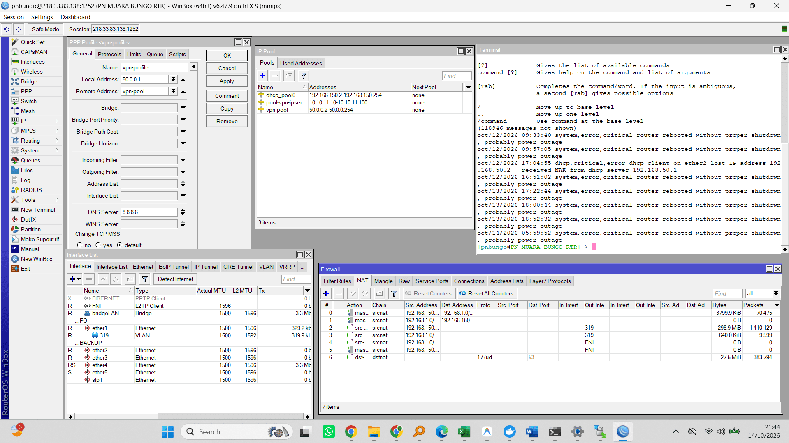Click the DNS Server input field
This screenshot has width=789, height=443.
pyautogui.click(x=149, y=212)
